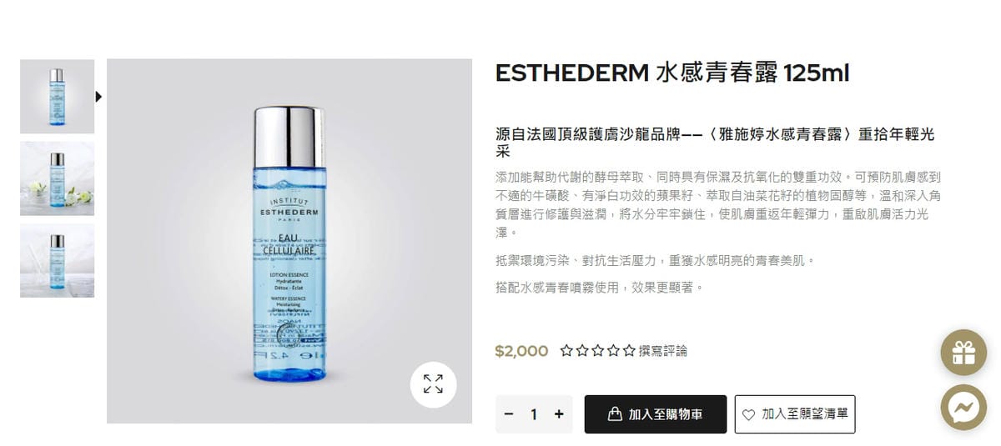
Task: Rate the product three stars
Action: [598, 351]
